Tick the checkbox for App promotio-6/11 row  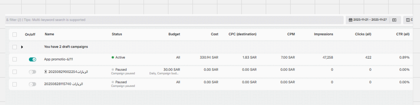click(15, 59)
